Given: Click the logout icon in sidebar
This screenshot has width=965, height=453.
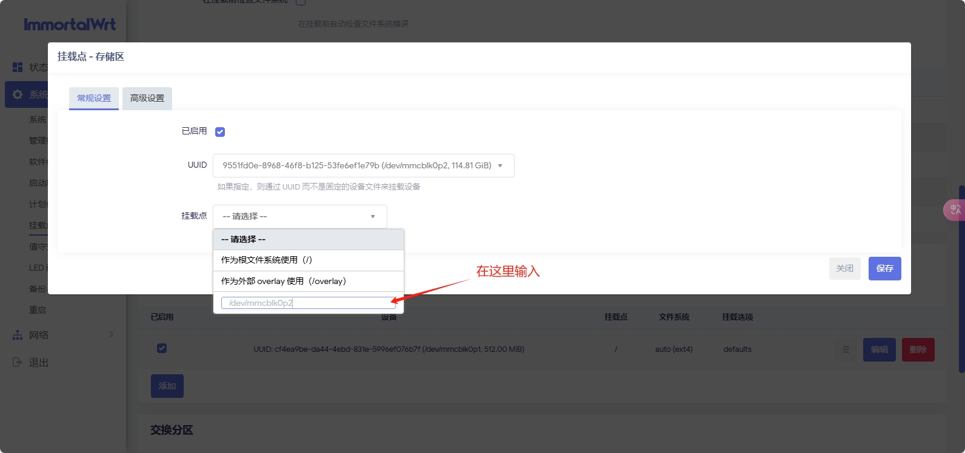Looking at the screenshot, I should (x=18, y=362).
